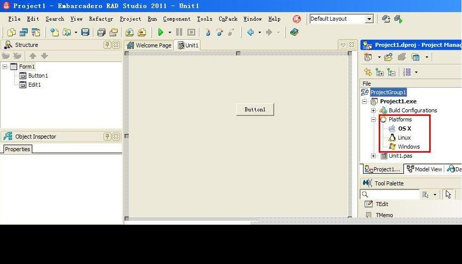Open the Default Layout dropdown

point(369,19)
